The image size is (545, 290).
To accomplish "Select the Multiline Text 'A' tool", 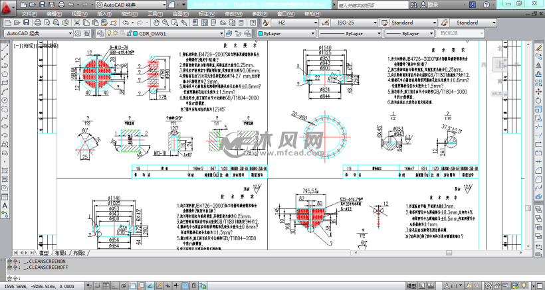I will [x=5, y=205].
